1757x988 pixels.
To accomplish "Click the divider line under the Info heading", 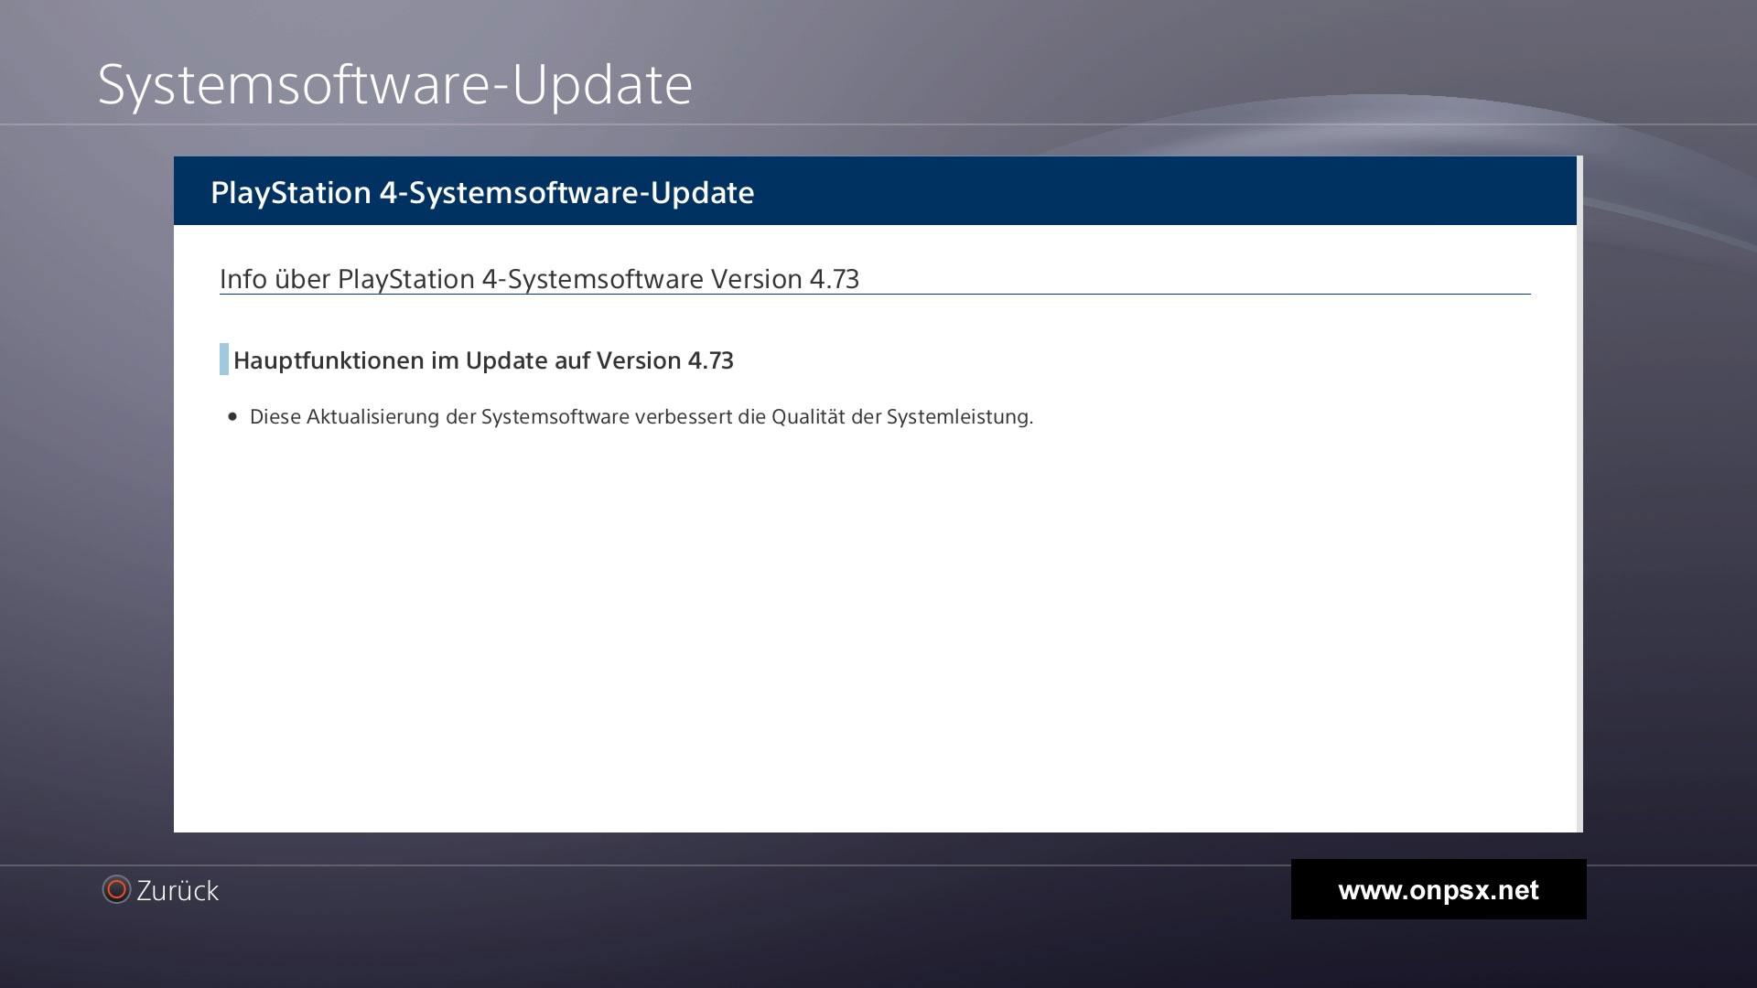I will tap(874, 295).
